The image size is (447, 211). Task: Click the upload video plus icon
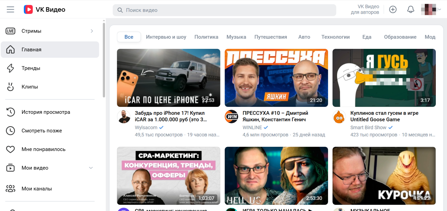(393, 9)
